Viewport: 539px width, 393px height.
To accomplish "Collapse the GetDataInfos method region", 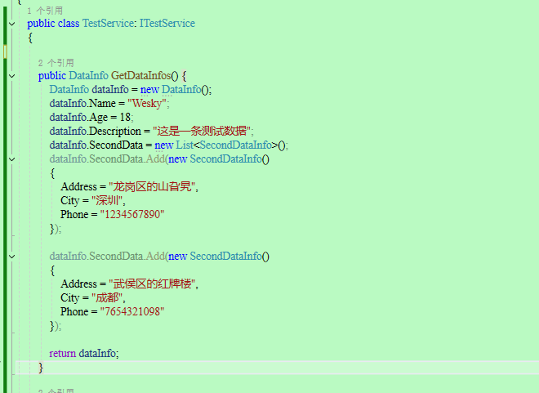I will (x=12, y=76).
